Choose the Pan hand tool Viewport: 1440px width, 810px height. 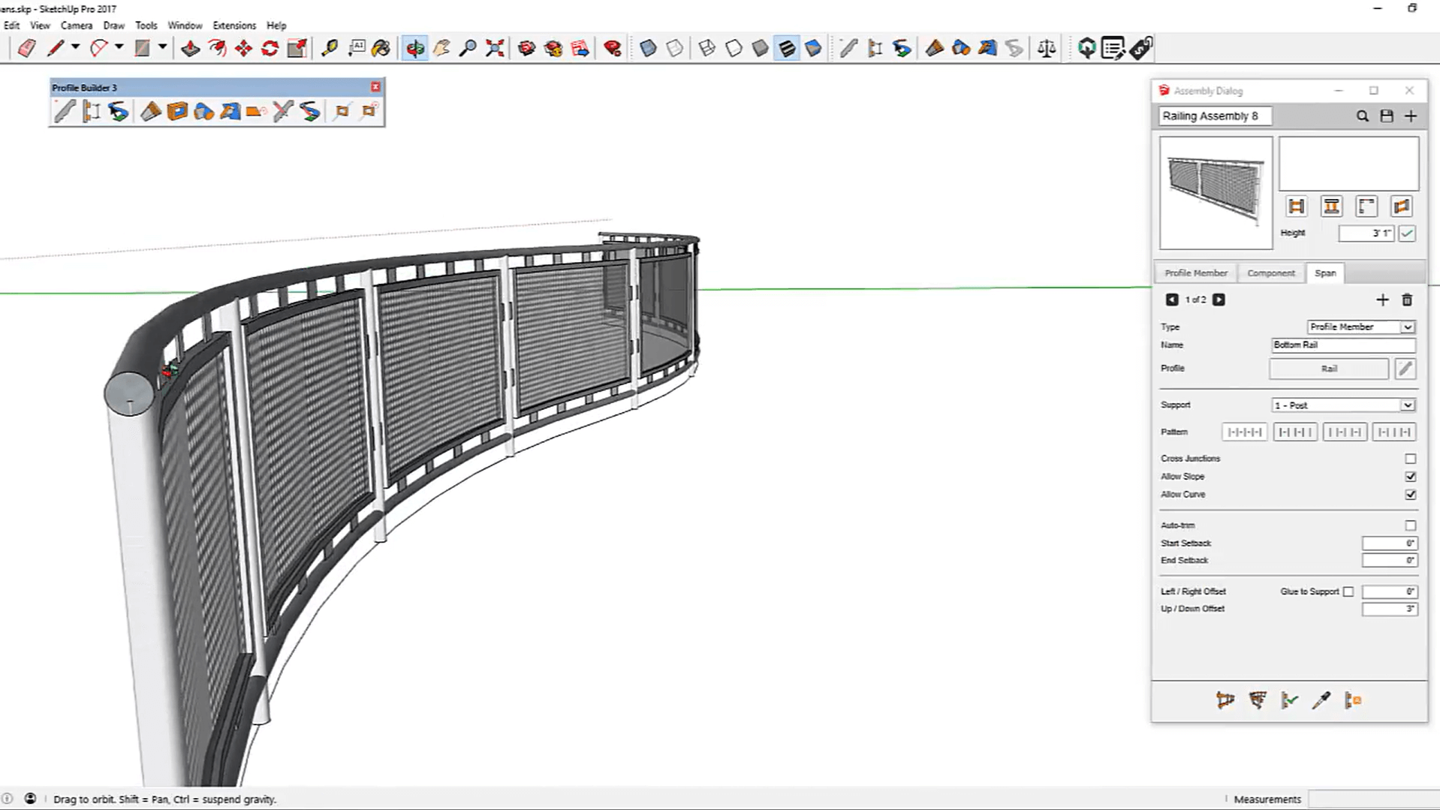pyautogui.click(x=441, y=49)
